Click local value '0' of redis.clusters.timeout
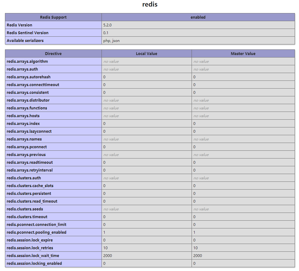This screenshot has width=299, height=271. (104, 217)
